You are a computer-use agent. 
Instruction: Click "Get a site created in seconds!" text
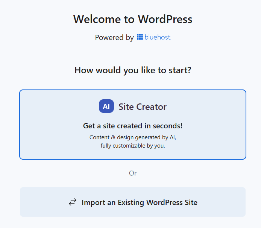click(133, 126)
